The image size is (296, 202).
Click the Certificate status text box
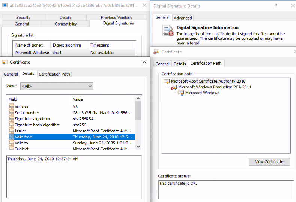pos(226,189)
